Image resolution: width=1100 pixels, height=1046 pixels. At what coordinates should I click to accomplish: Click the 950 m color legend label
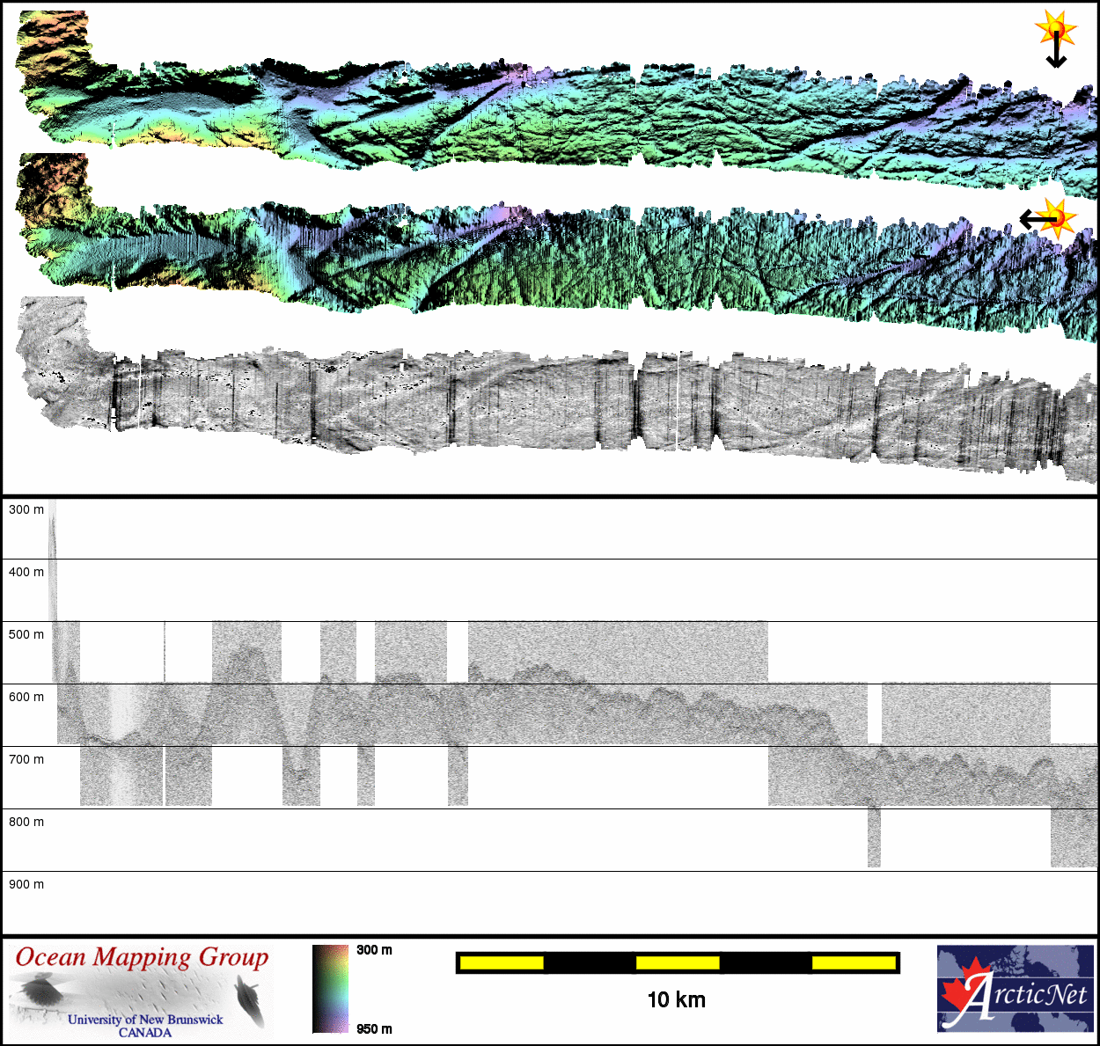374,1028
